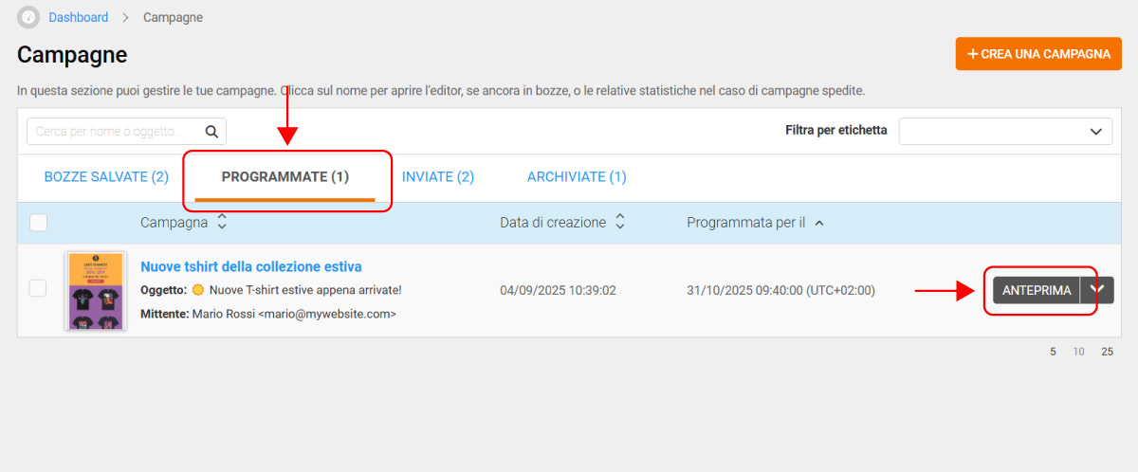Check the Nuove tshirt campaign checkbox
Viewport: 1138px width, 472px height.
click(38, 289)
